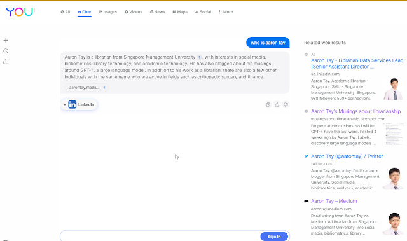
Task: Open Aaron Tay's Musings about librarianship link
Action: coord(355,111)
